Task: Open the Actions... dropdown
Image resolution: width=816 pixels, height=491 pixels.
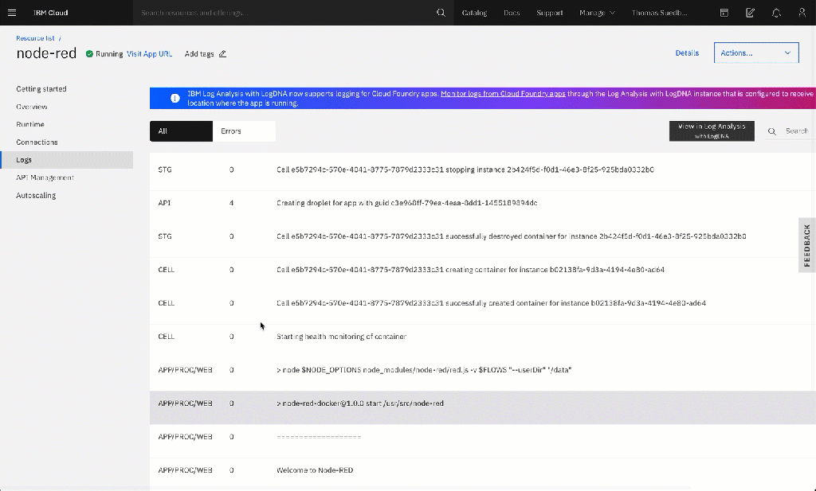Action: [756, 53]
